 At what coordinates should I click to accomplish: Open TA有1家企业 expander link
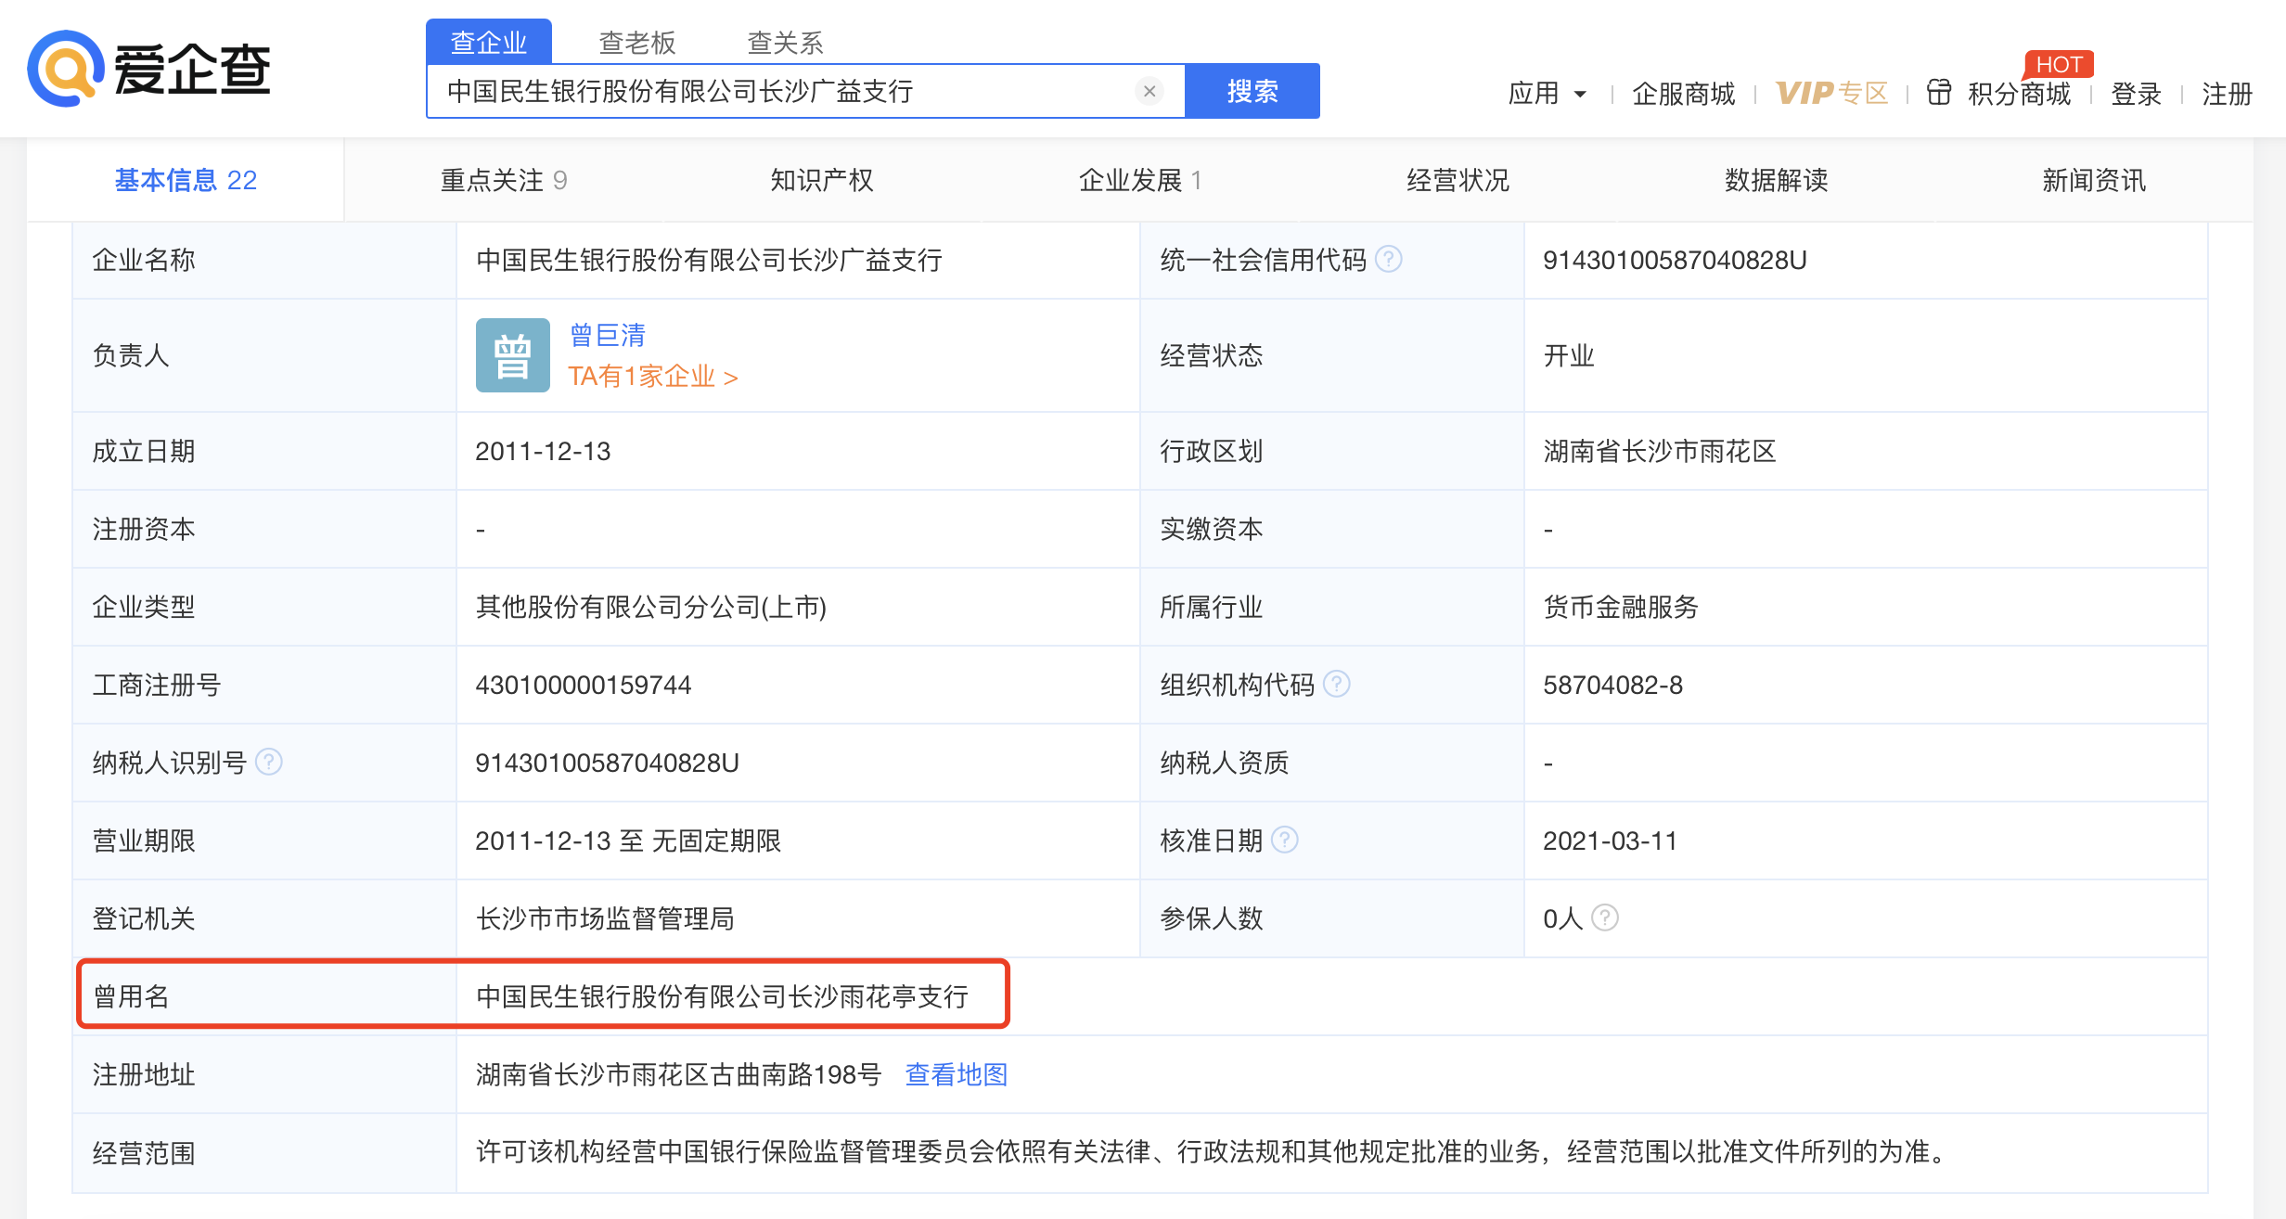[652, 377]
